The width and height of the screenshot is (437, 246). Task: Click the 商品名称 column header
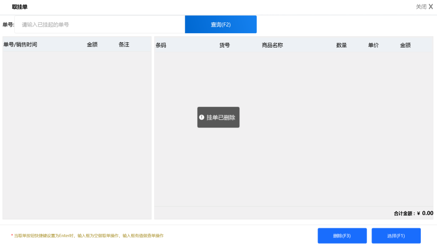coord(272,45)
